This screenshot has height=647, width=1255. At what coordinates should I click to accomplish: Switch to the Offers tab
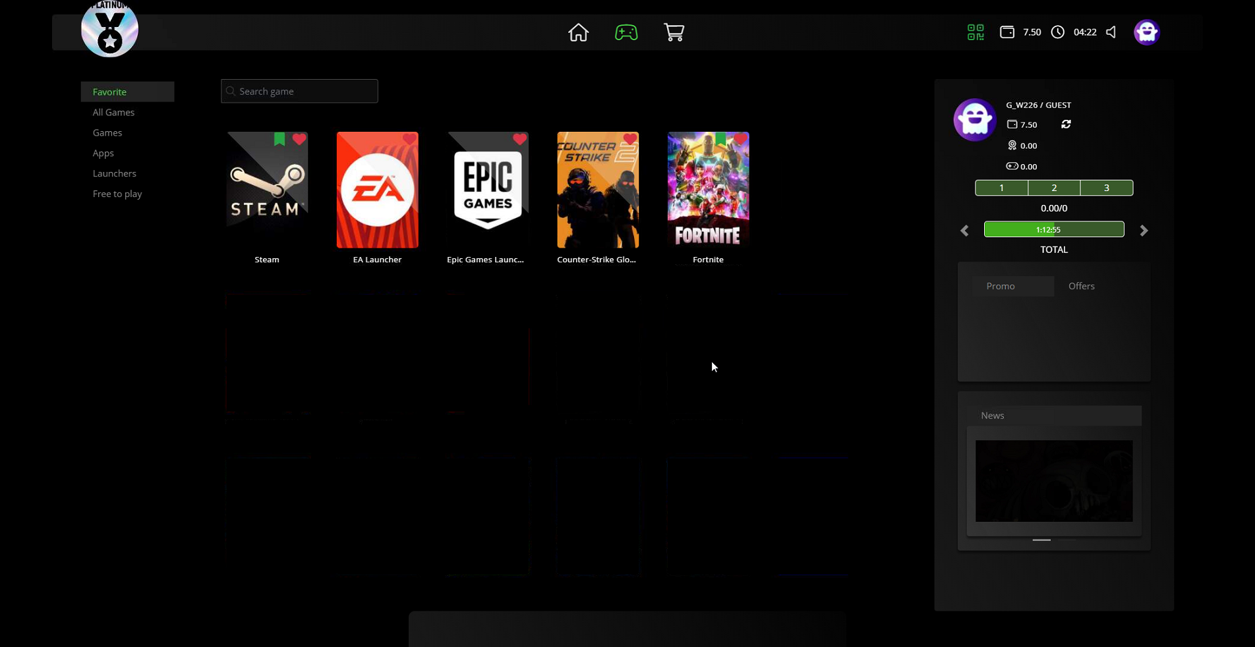point(1081,286)
